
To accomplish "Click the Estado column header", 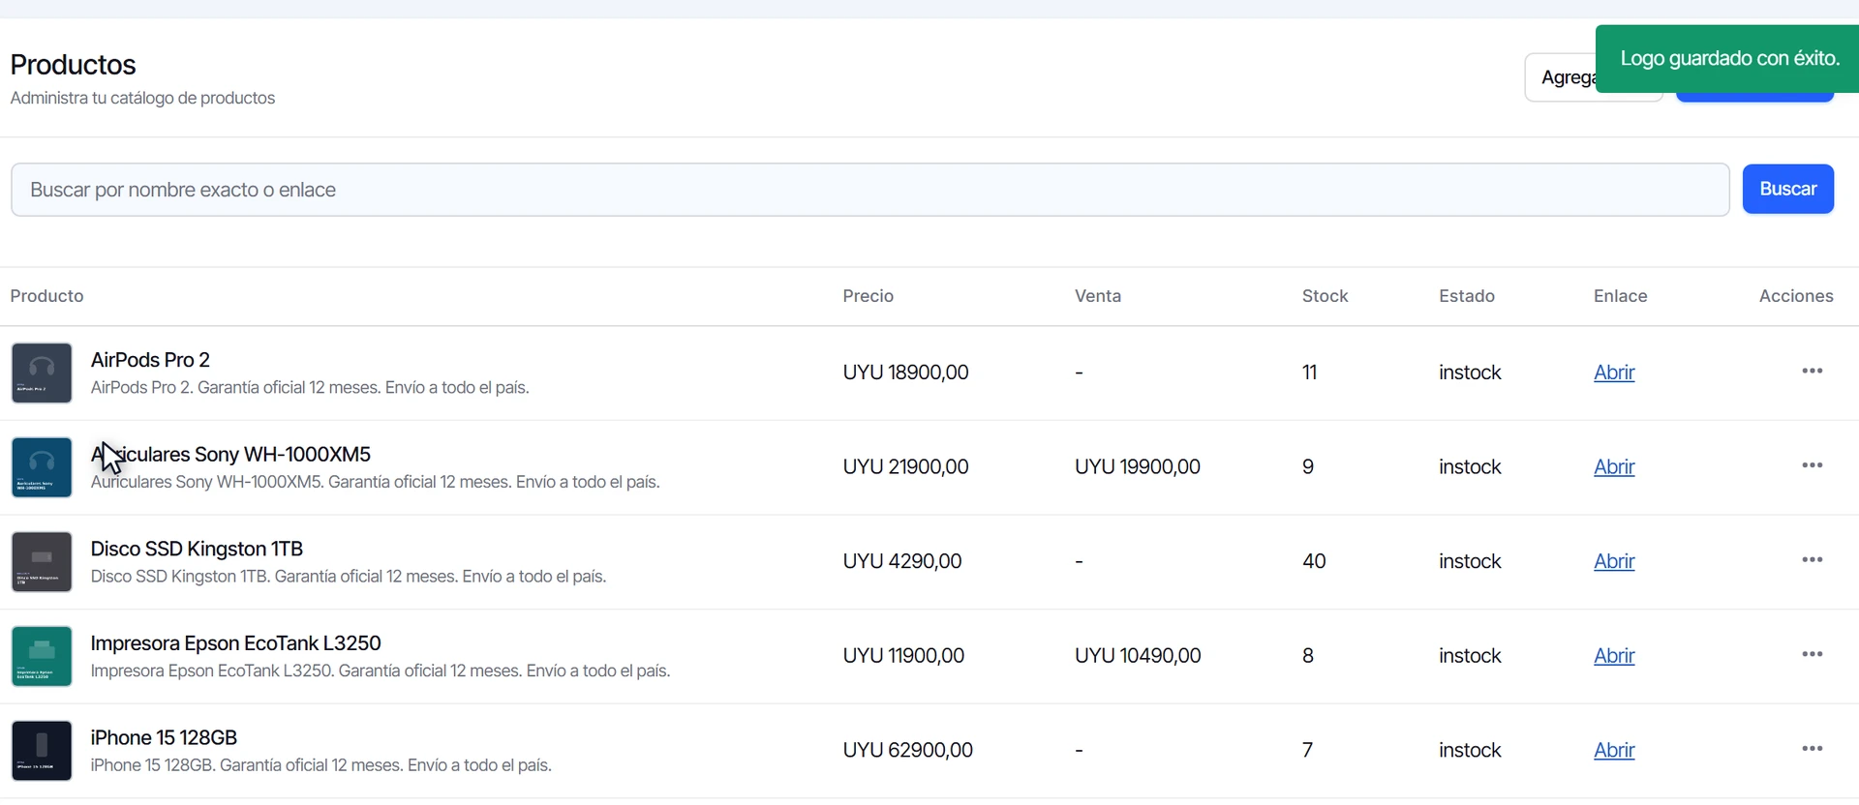I will [x=1467, y=296].
